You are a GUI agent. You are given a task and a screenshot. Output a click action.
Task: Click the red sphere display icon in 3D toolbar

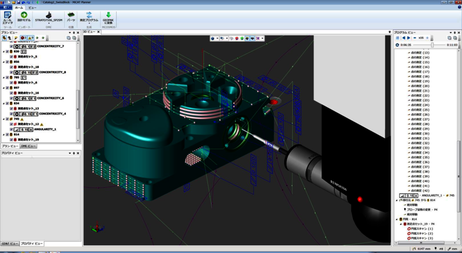(237, 38)
